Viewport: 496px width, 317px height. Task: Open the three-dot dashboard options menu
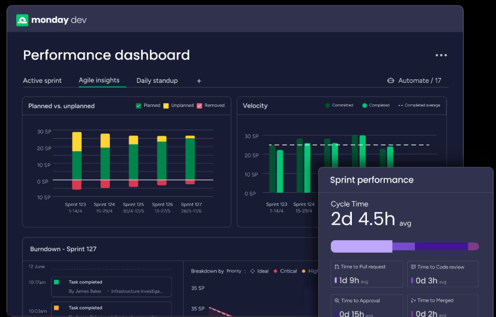pos(441,55)
